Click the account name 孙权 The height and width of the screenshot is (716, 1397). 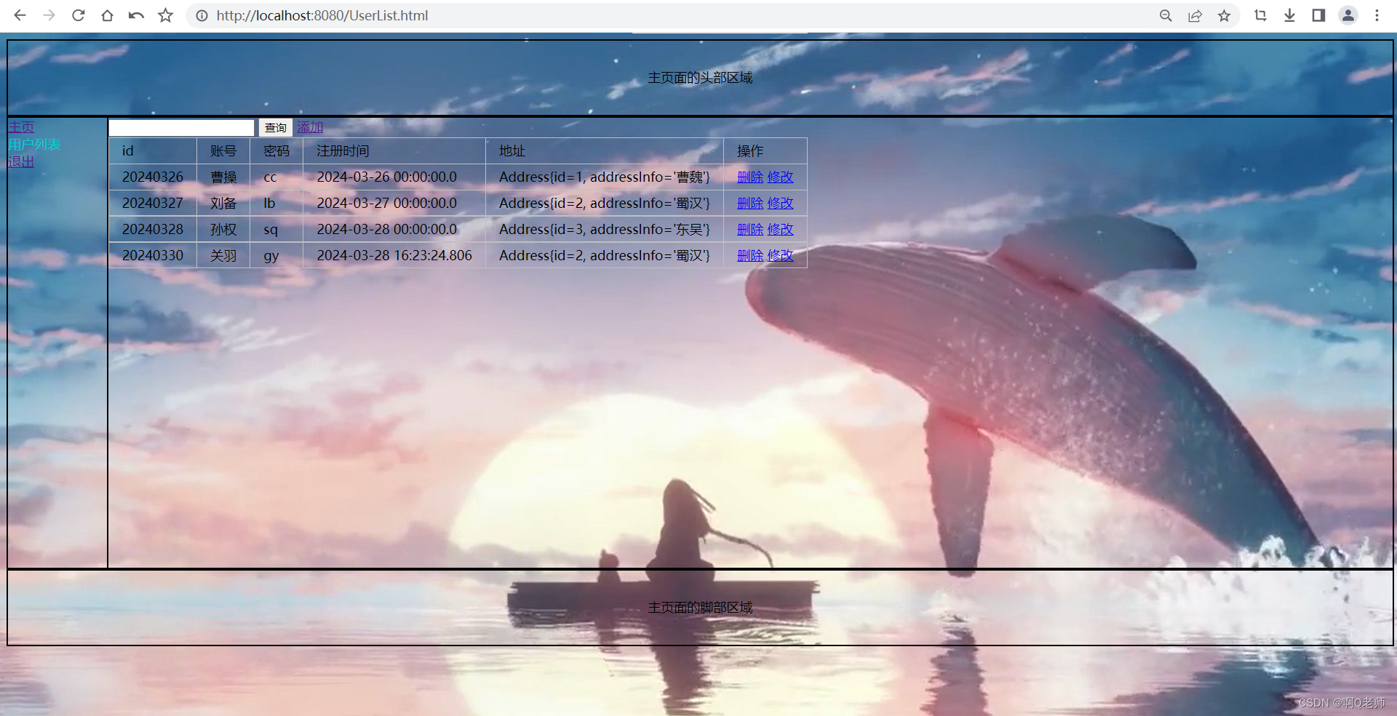(223, 229)
